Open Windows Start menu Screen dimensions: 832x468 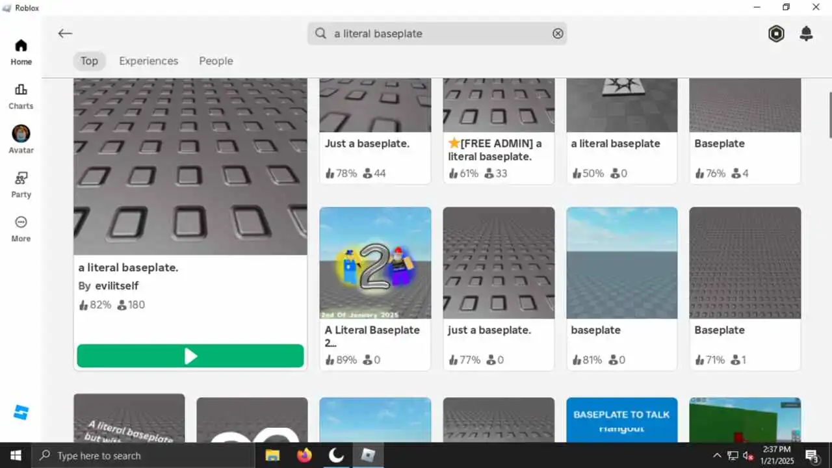coord(16,456)
